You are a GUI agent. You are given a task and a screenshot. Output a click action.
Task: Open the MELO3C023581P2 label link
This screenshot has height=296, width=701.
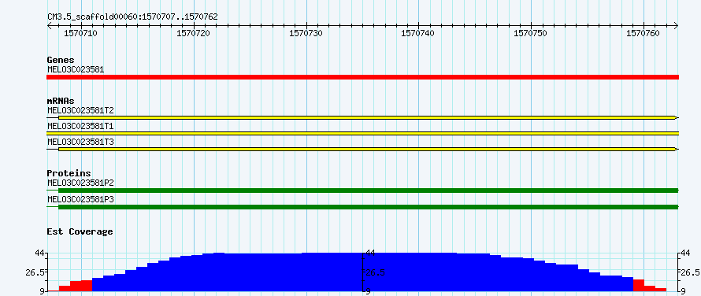coord(80,183)
